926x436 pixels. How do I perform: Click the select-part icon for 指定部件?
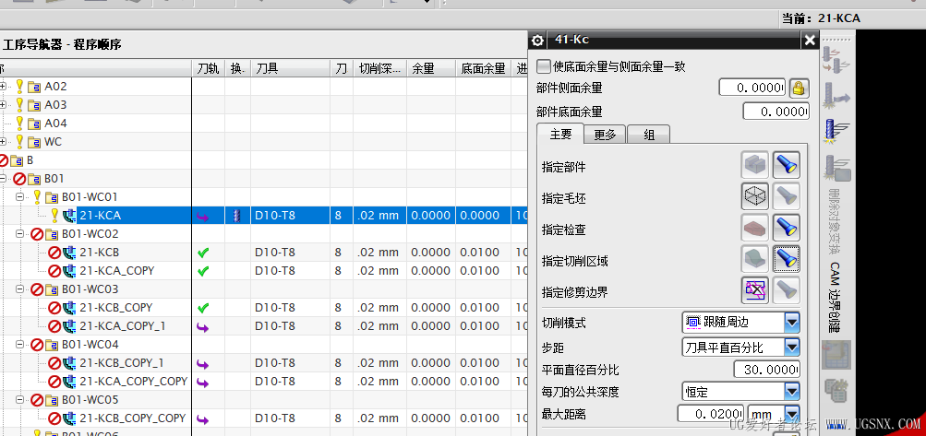point(755,165)
